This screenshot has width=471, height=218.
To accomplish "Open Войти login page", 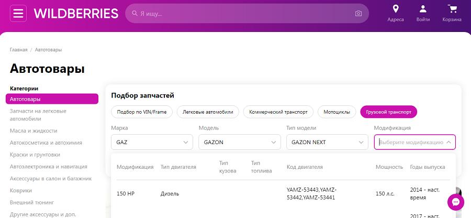I will pos(423,14).
